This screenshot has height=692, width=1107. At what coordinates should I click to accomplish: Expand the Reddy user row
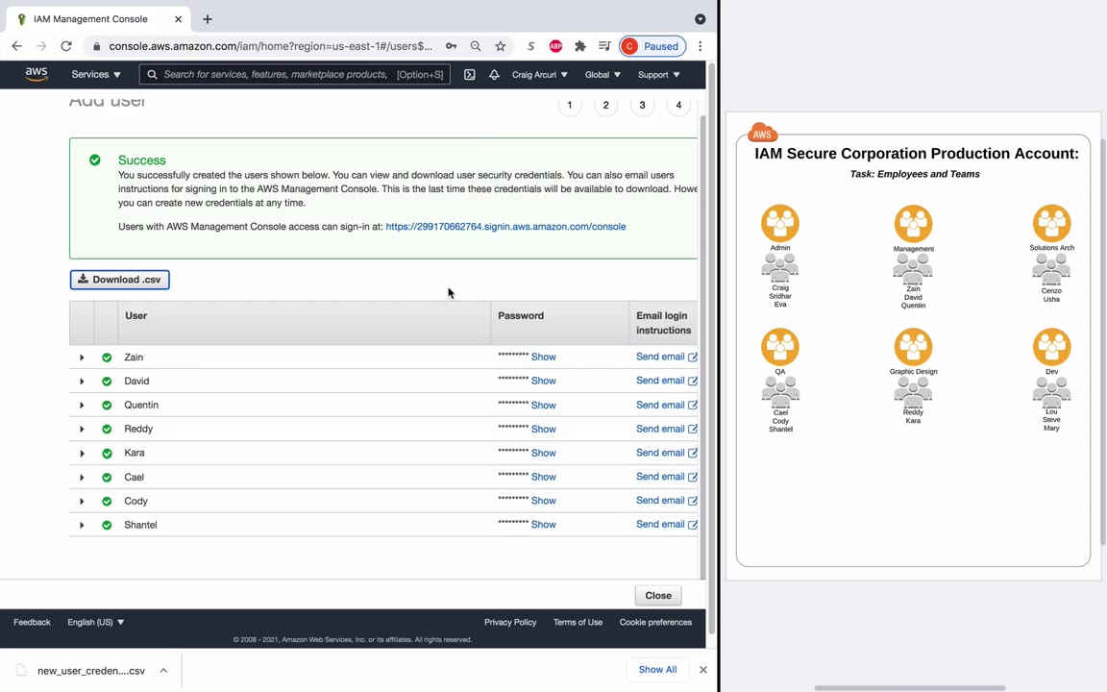tap(82, 430)
